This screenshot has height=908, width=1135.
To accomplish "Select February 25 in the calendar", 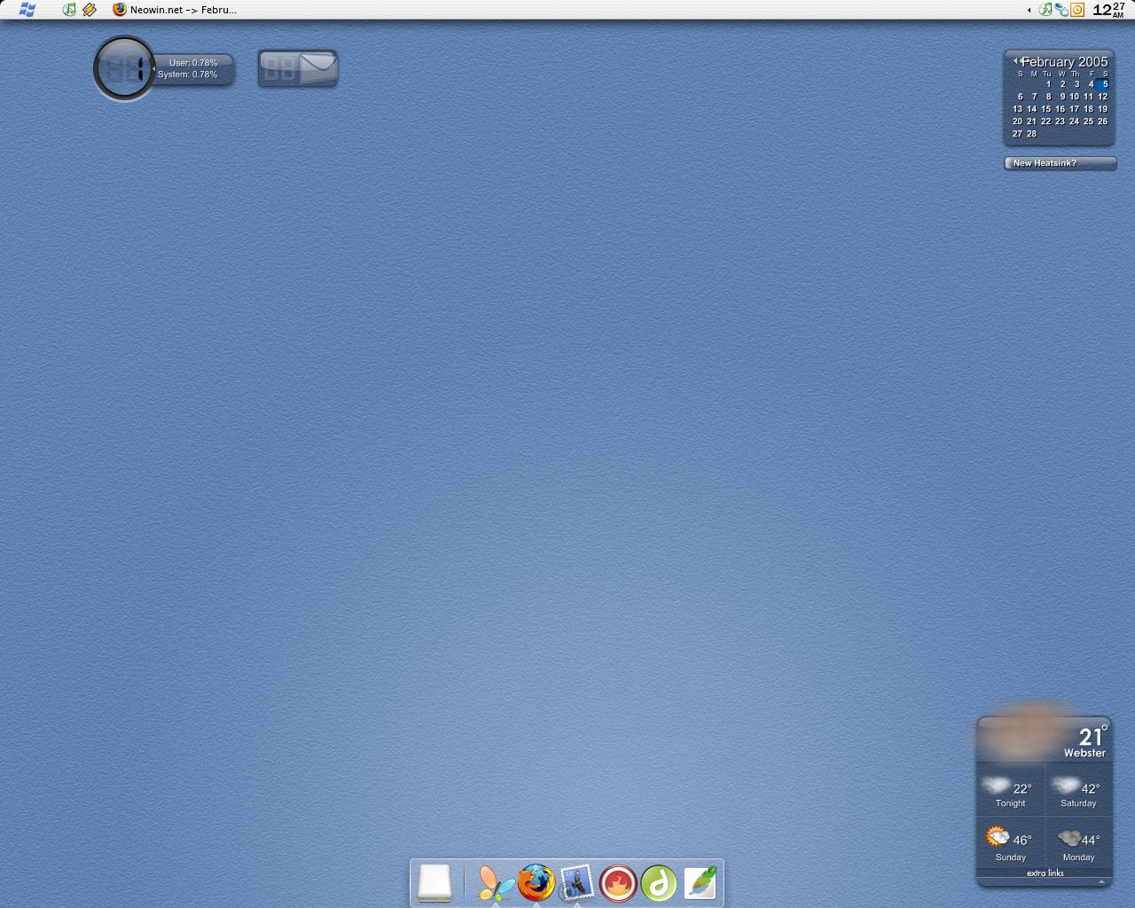I will click(x=1088, y=121).
